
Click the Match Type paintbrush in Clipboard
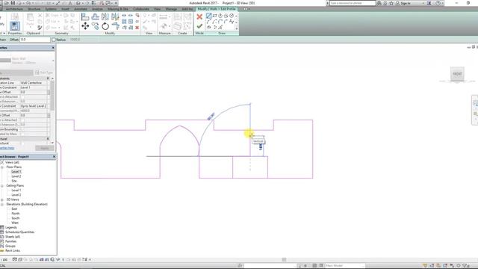[40, 28]
